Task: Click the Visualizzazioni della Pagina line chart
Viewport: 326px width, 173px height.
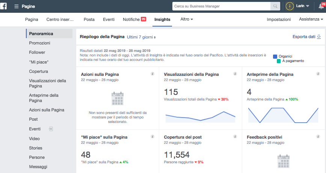Action: tap(201, 117)
